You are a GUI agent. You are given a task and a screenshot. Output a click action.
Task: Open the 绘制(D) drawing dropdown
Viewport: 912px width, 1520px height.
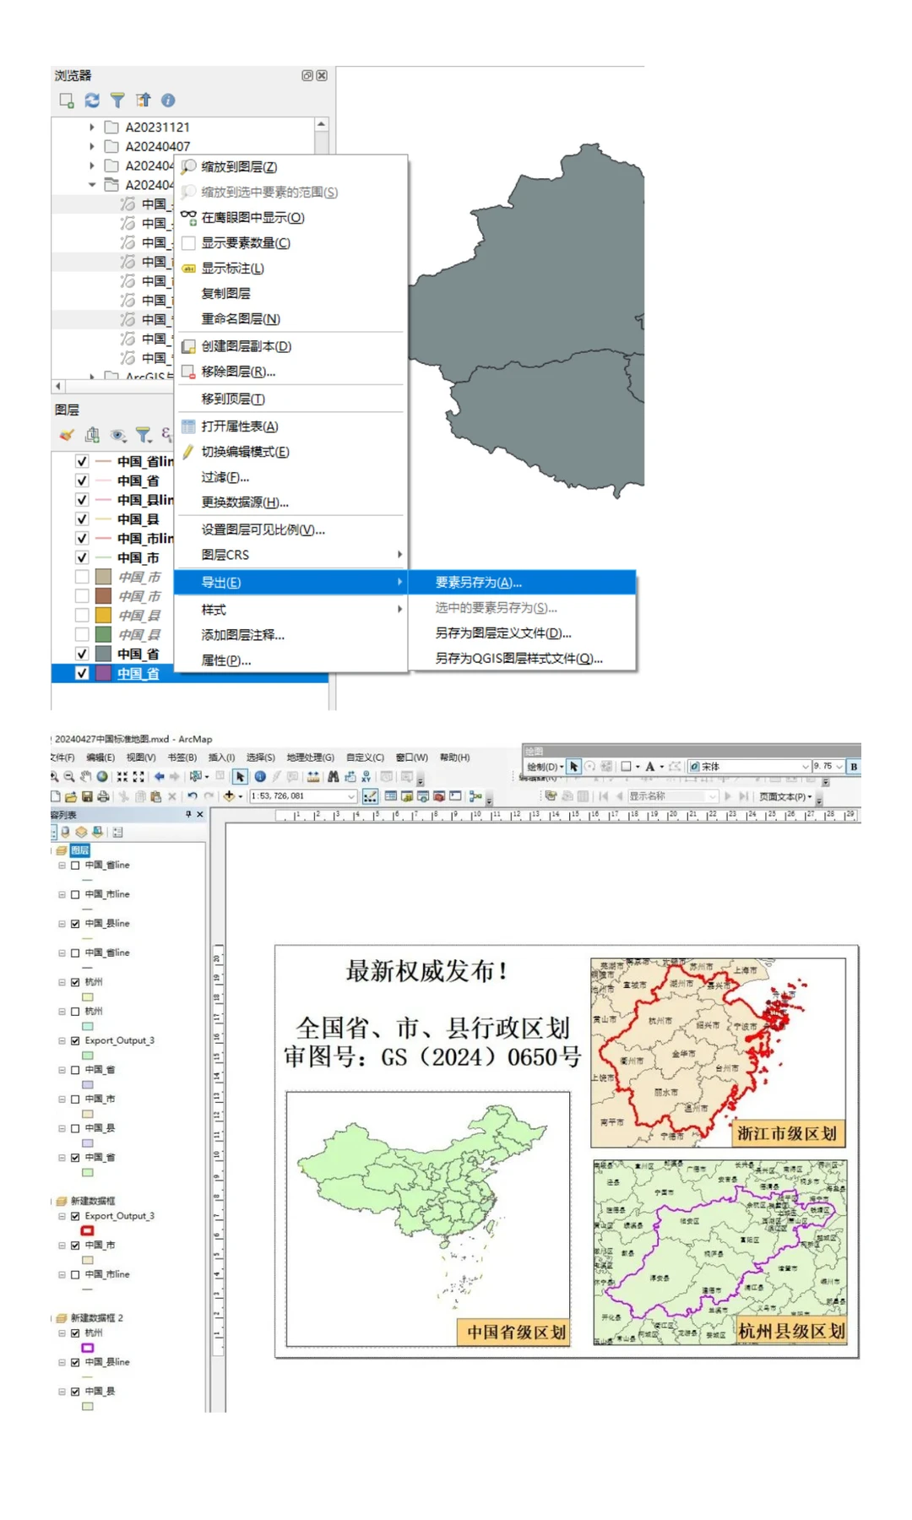coord(545,767)
